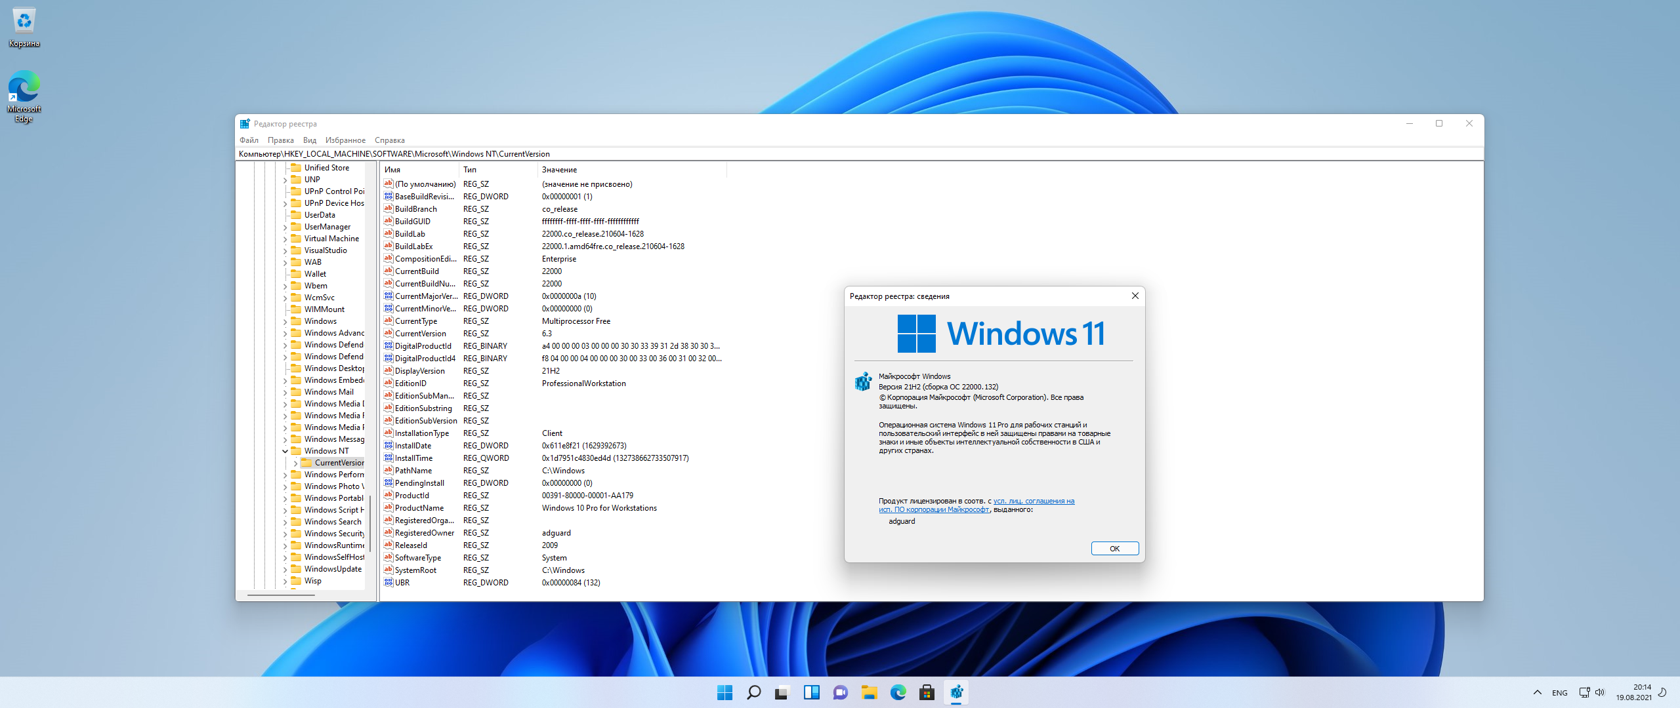The height and width of the screenshot is (708, 1680).
Task: Click Registry Editor icon in taskbar
Action: click(x=956, y=692)
